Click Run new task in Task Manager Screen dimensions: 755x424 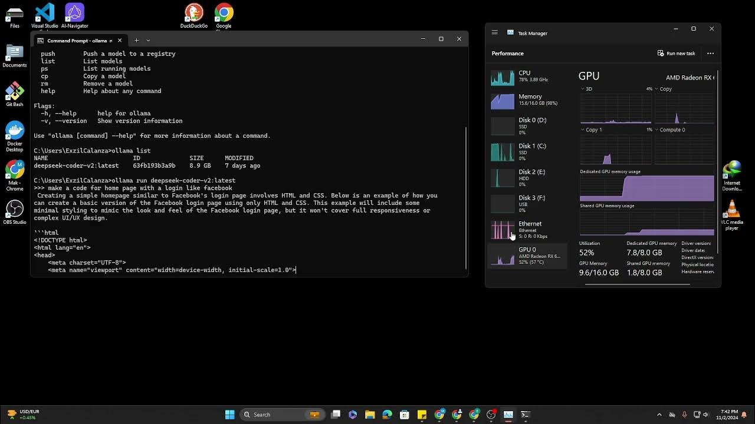[676, 53]
